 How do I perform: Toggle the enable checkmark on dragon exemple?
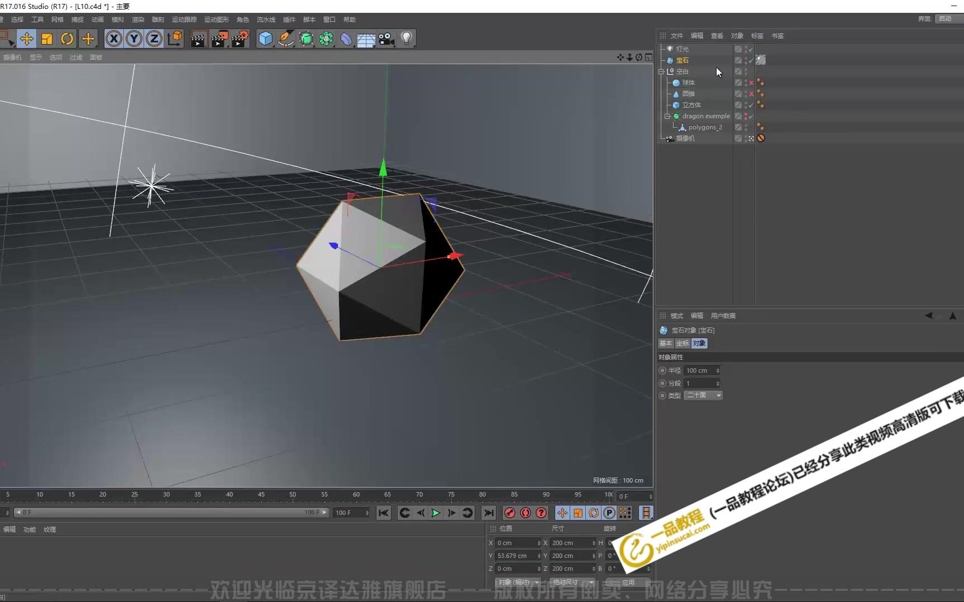pyautogui.click(x=751, y=116)
